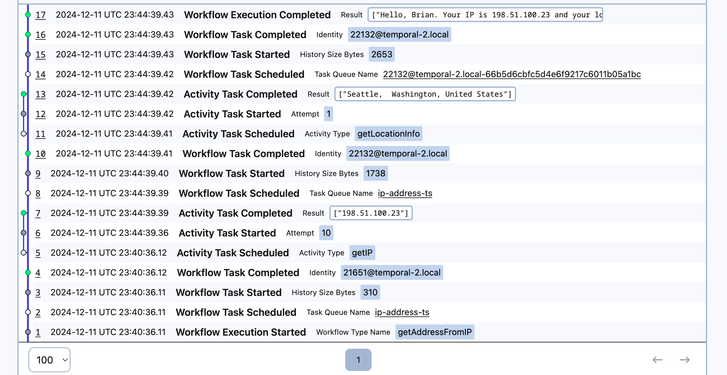Screen dimensions: 727x375
Task: Click green dot of Activity Task Completed 7
Action: click(24, 213)
